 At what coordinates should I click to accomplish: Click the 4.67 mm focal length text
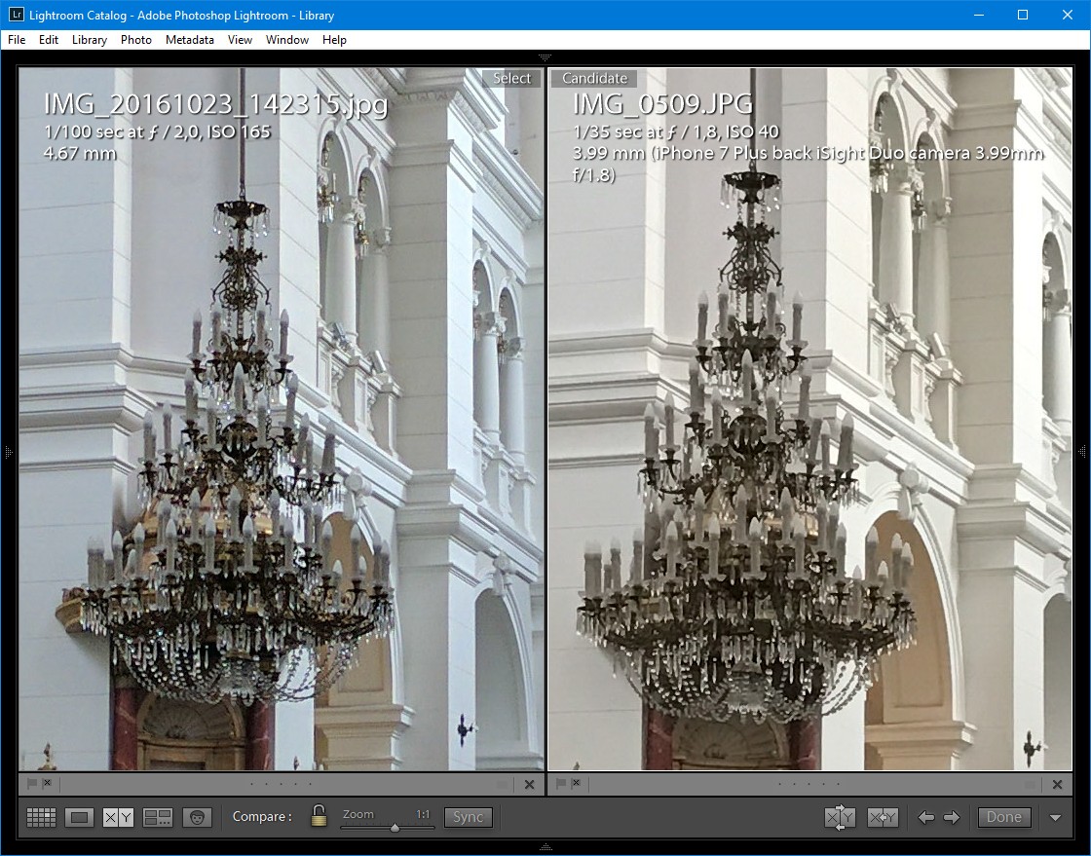click(x=80, y=153)
